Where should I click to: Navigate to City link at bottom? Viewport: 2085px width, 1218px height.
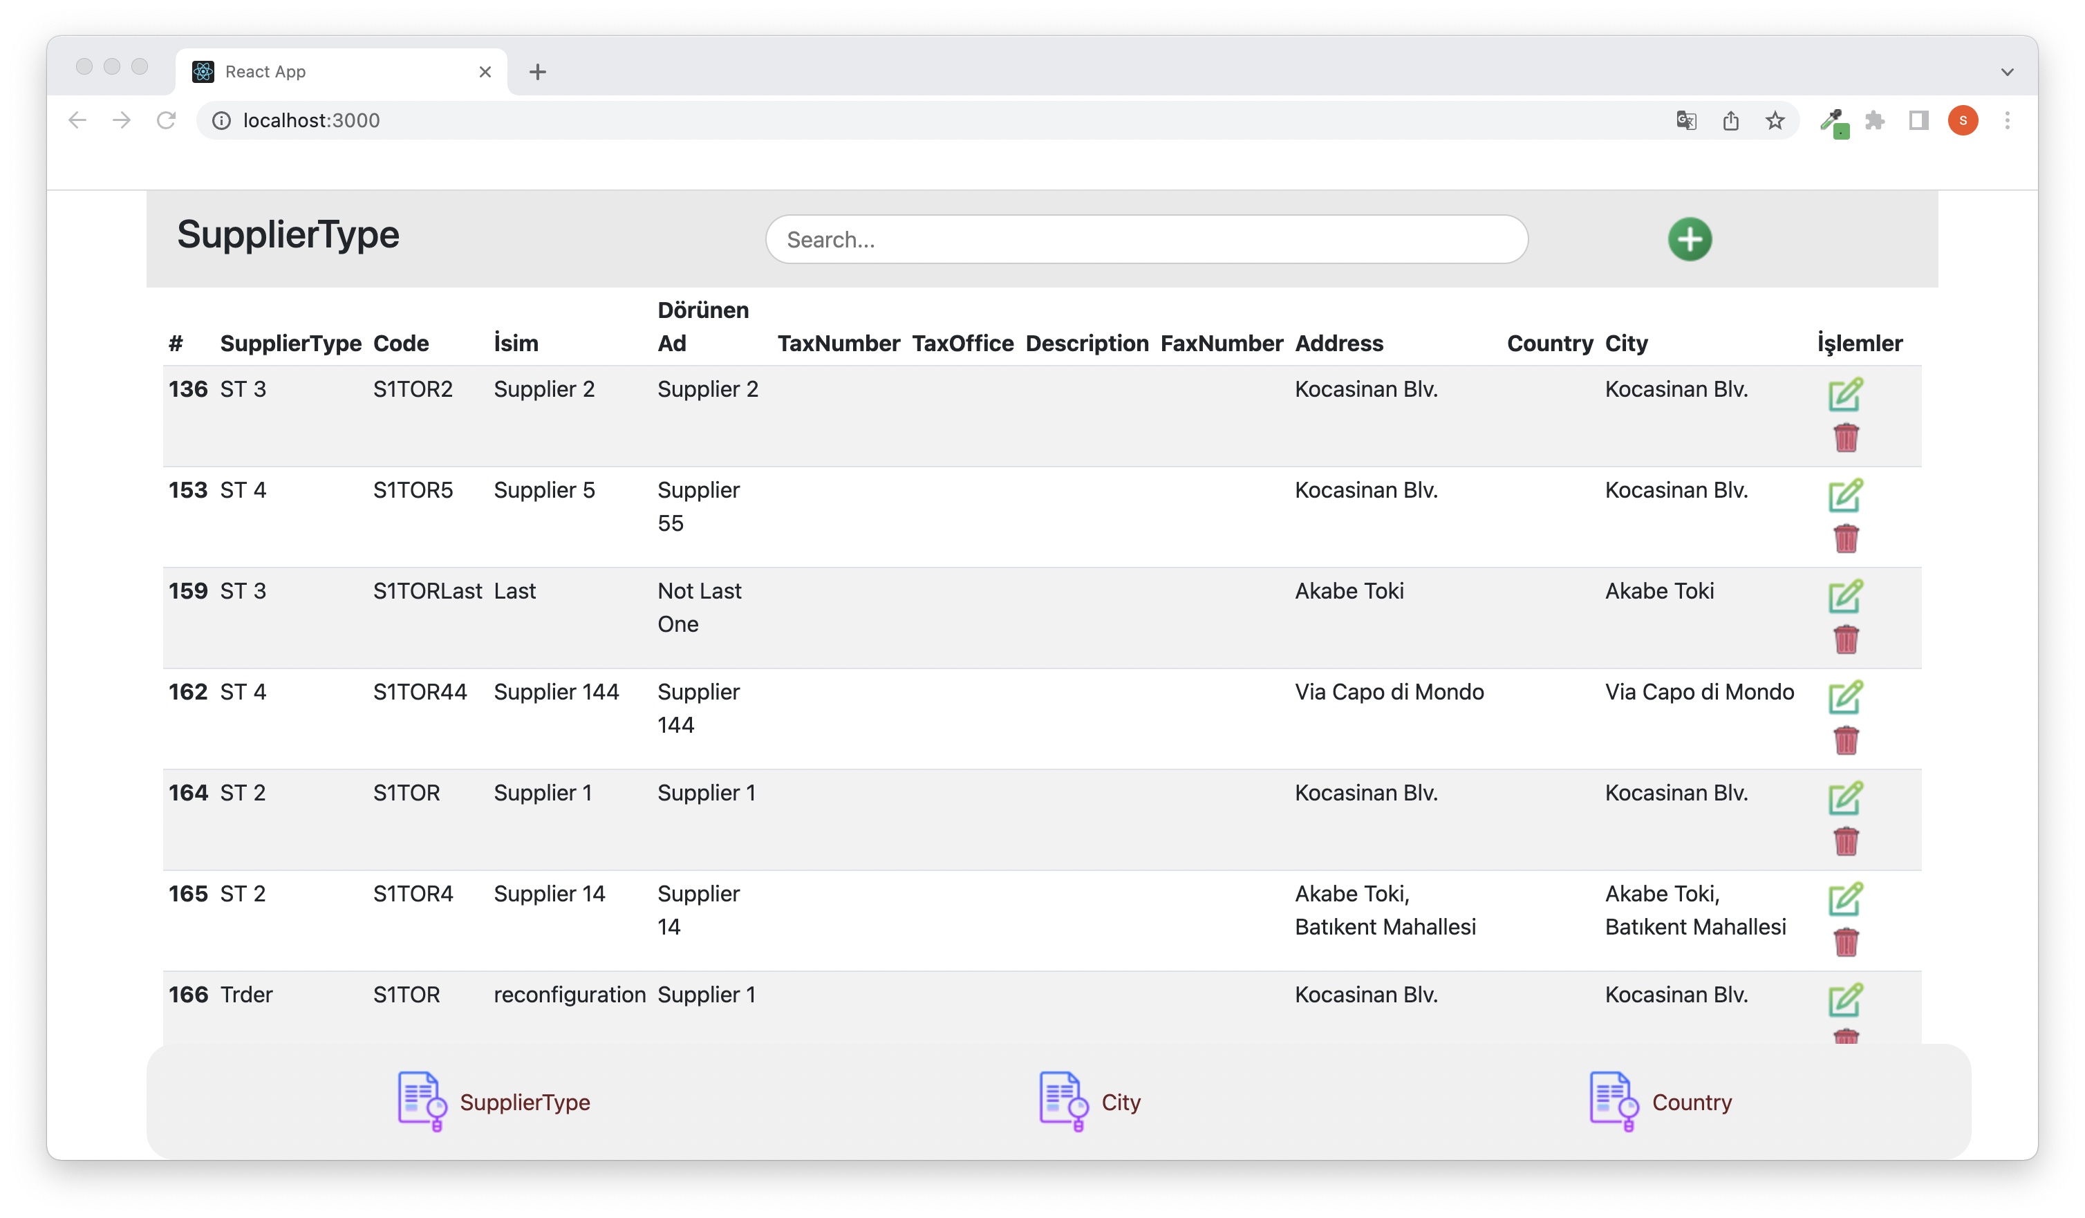click(x=1121, y=1102)
